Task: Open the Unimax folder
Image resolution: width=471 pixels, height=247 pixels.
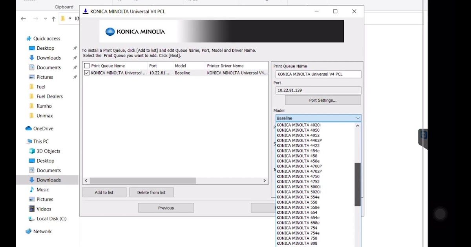Action: click(x=45, y=116)
